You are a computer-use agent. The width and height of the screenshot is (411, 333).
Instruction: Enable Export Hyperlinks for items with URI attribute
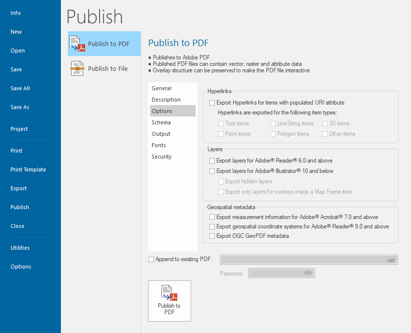pos(212,103)
